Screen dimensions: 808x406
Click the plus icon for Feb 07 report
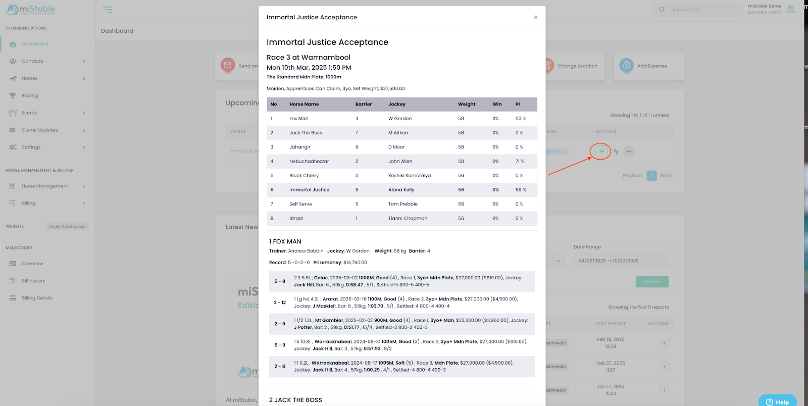click(664, 367)
